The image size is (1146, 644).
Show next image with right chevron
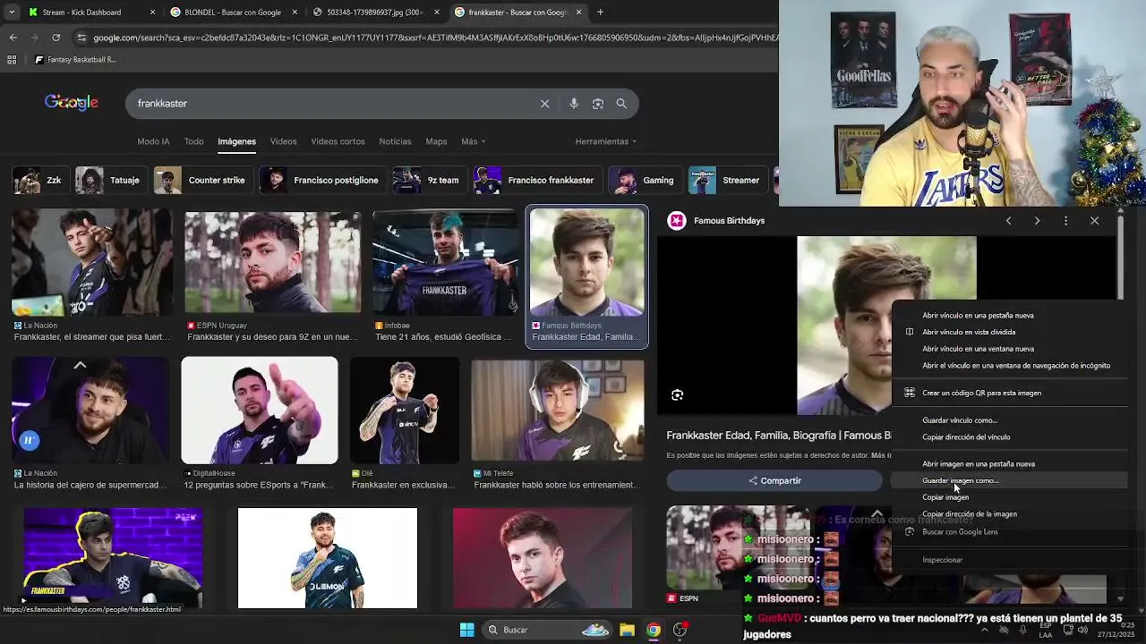1037,221
